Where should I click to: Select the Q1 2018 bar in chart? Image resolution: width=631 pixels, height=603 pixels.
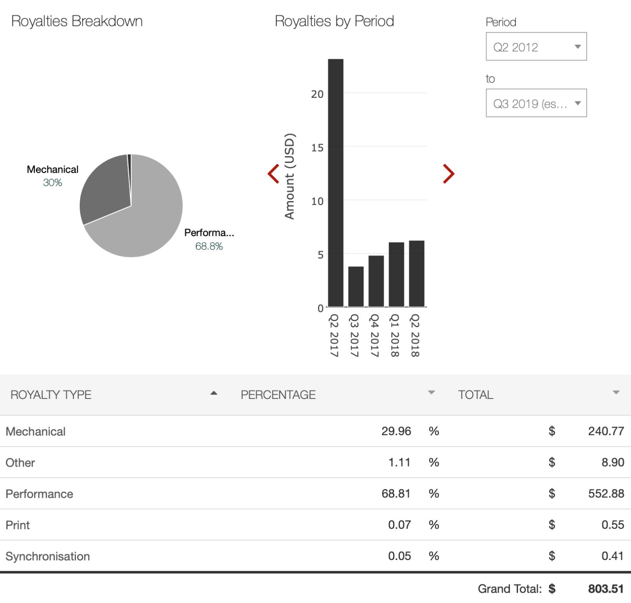point(396,274)
